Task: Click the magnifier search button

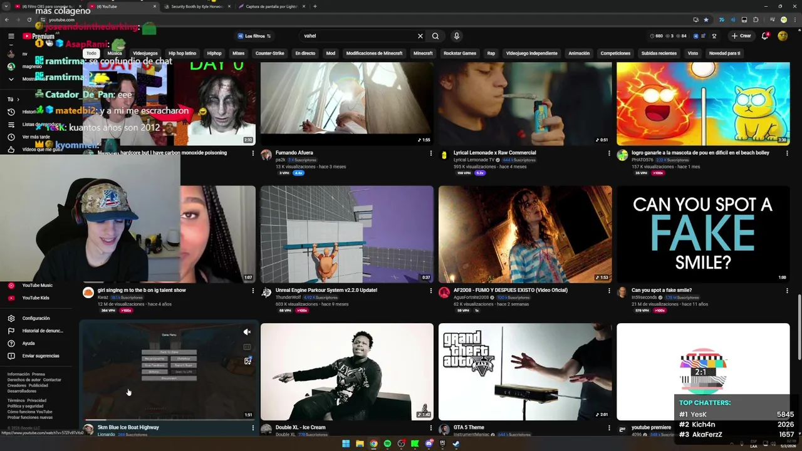Action: [x=435, y=36]
